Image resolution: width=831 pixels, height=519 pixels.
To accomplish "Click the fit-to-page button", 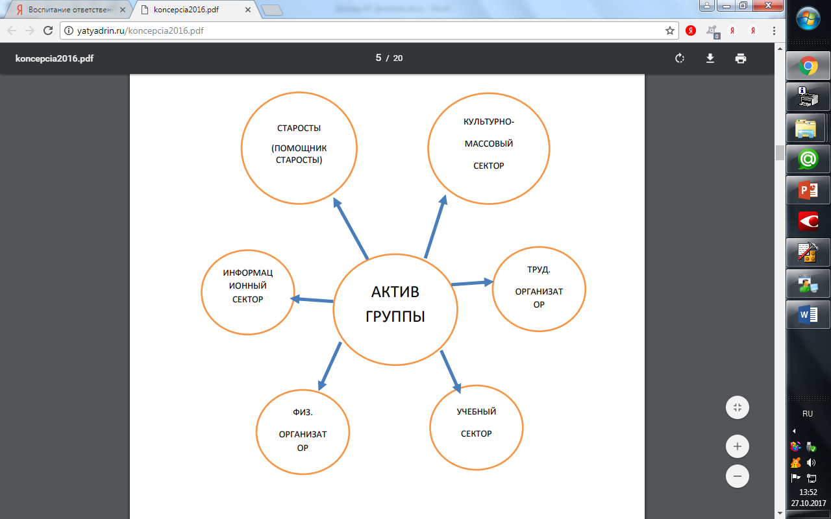I will [738, 408].
